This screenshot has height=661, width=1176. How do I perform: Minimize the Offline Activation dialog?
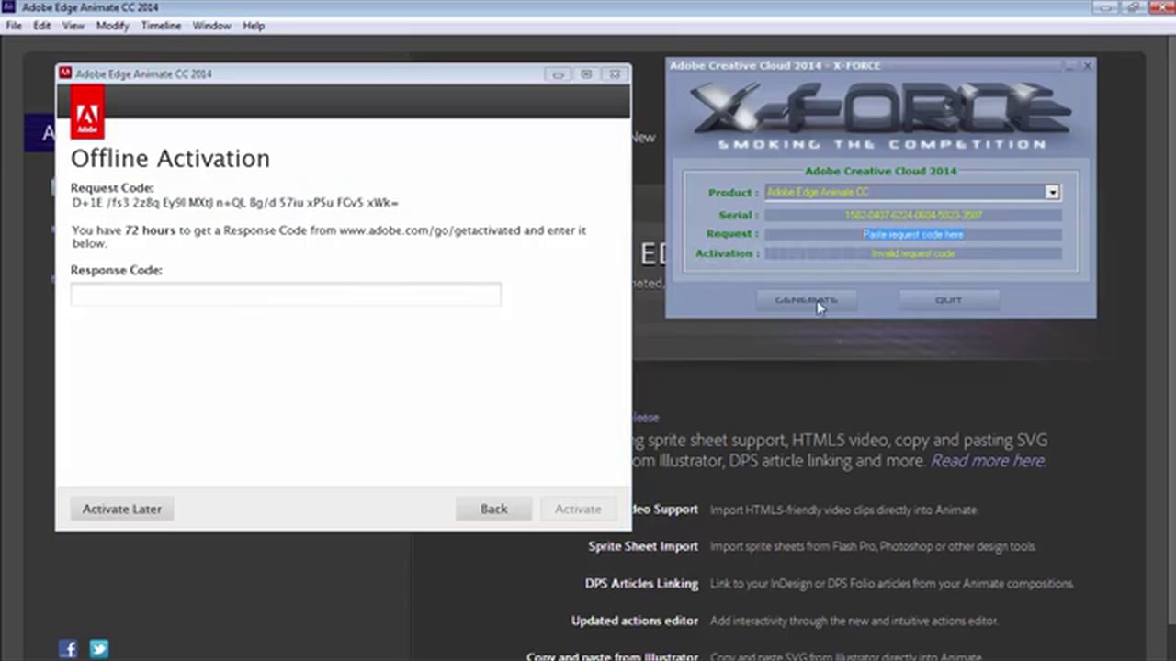click(x=558, y=74)
